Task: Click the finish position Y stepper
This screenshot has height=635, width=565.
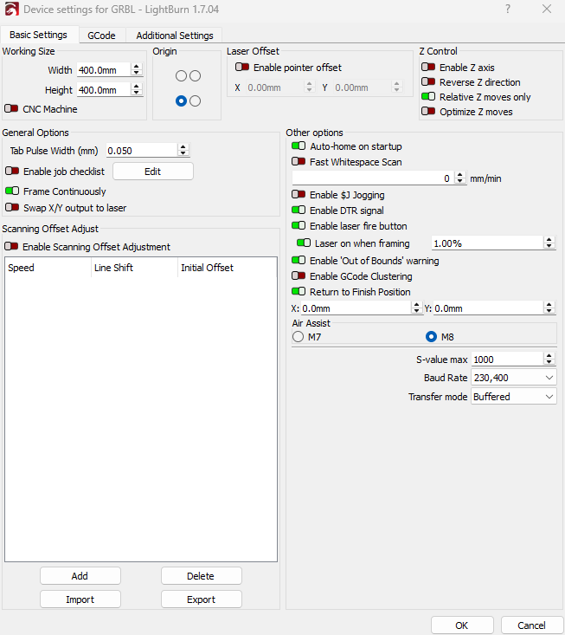Action: 549,308
